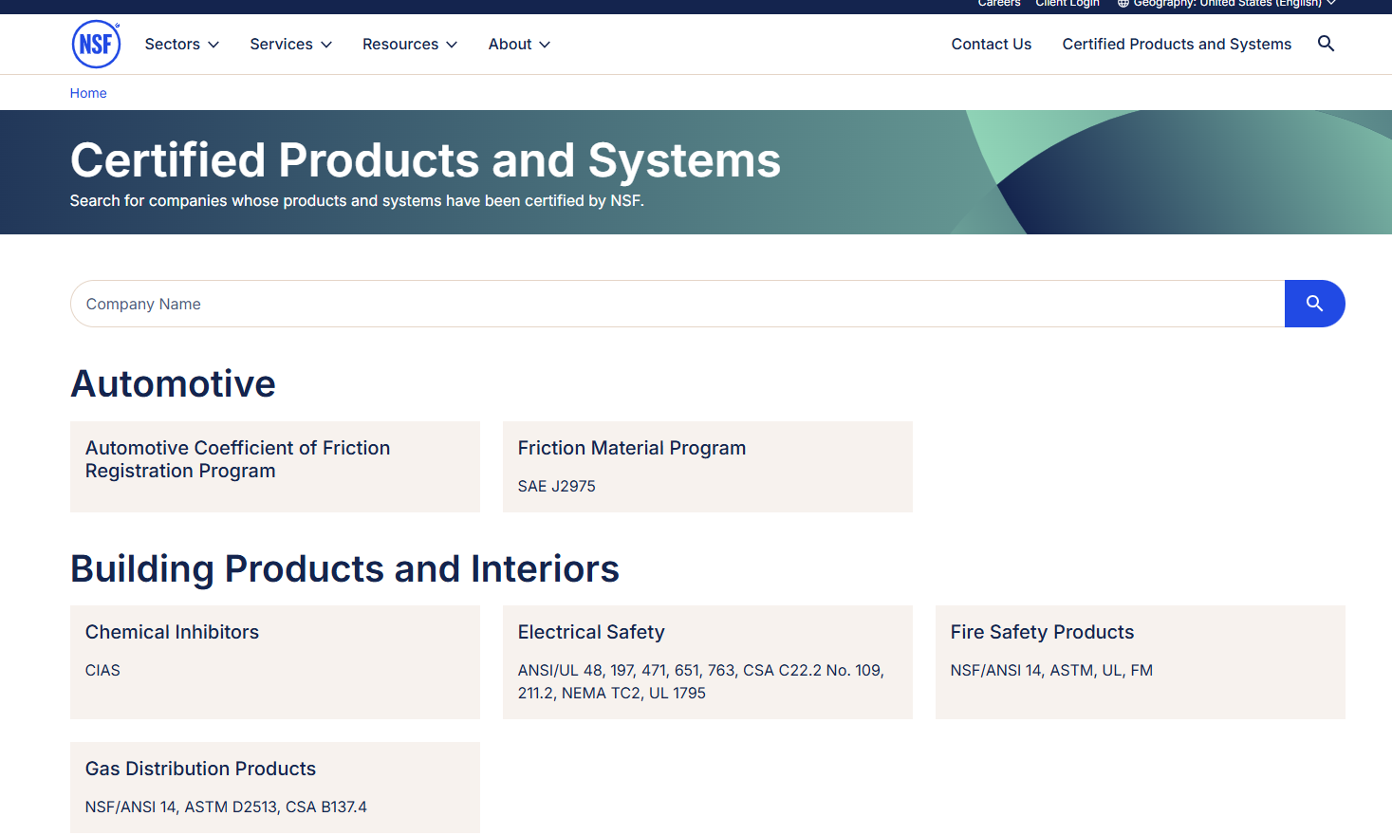This screenshot has height=835, width=1392.
Task: Expand the Services dropdown
Action: point(290,44)
